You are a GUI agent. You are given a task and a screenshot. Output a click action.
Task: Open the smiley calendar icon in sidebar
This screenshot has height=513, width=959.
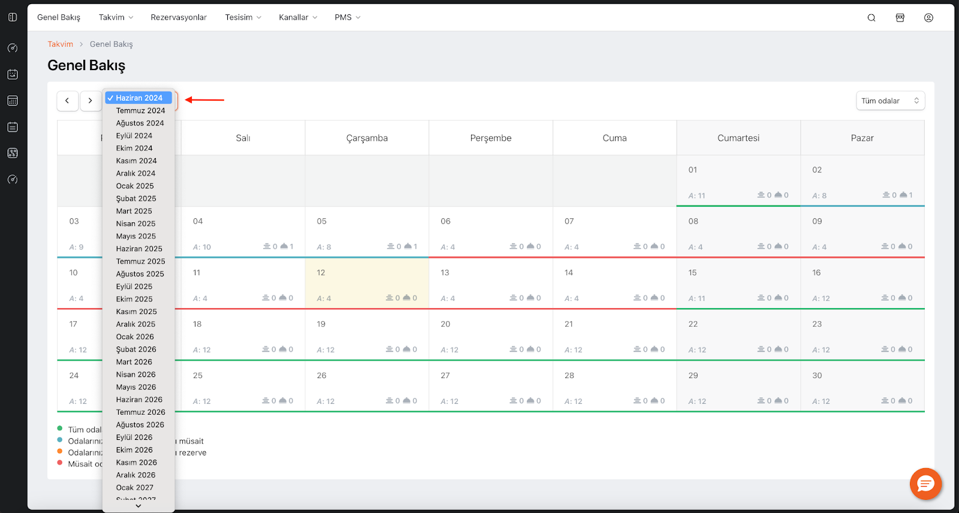pyautogui.click(x=13, y=74)
